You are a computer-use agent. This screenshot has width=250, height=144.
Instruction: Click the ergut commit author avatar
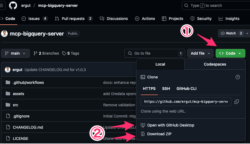pyautogui.click(x=7, y=70)
